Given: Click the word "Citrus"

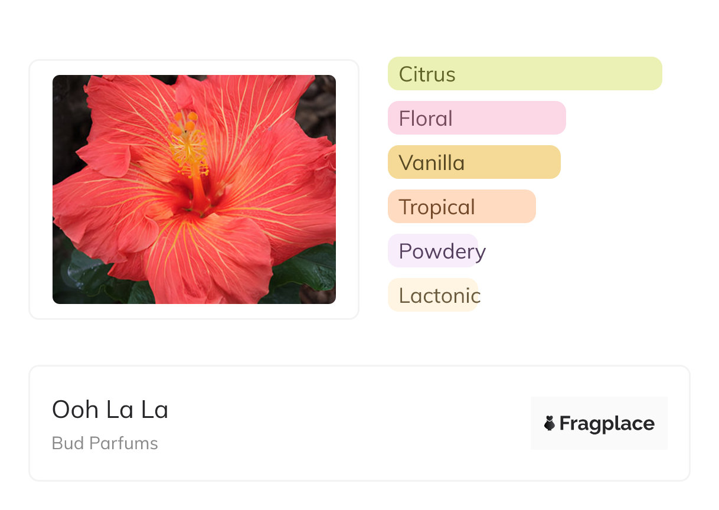Looking at the screenshot, I should click(x=427, y=74).
